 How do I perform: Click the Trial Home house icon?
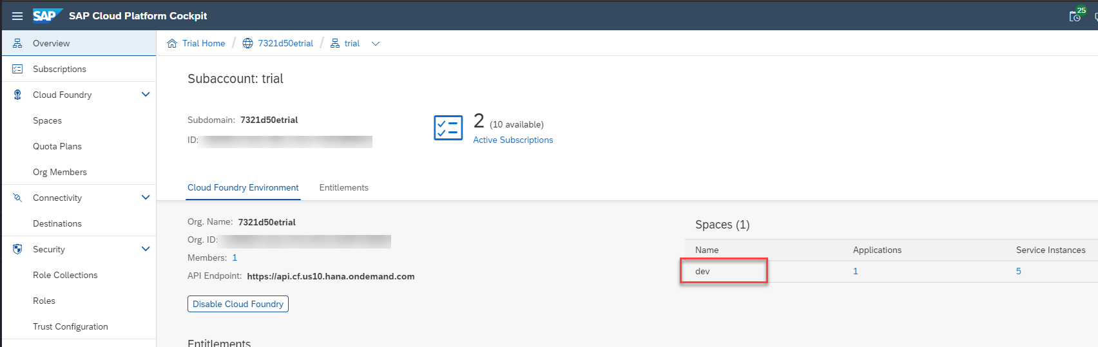click(x=172, y=43)
